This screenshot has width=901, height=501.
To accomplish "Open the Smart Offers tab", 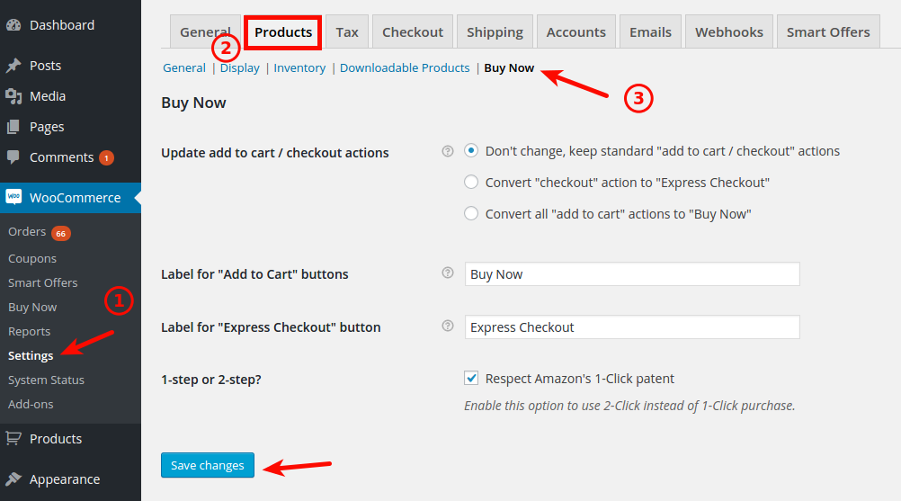I will 828,32.
